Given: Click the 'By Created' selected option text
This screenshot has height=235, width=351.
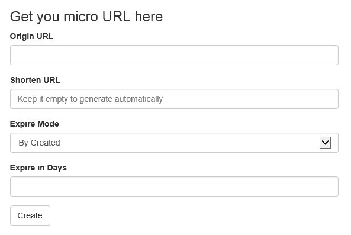Looking at the screenshot, I should point(40,143).
